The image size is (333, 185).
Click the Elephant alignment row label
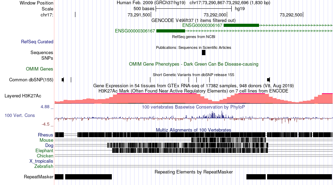45,150
